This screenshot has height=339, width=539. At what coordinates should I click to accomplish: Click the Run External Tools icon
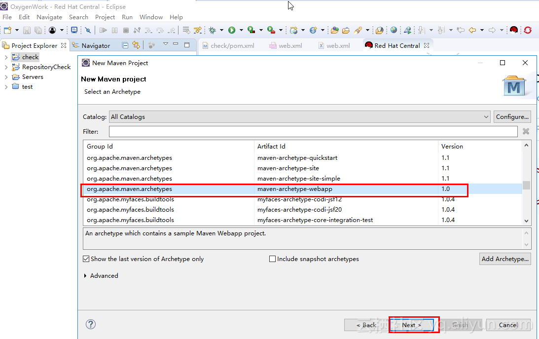271,30
